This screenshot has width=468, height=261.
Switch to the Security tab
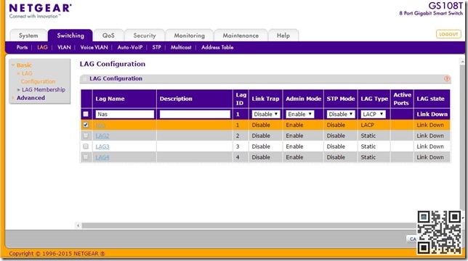(145, 36)
